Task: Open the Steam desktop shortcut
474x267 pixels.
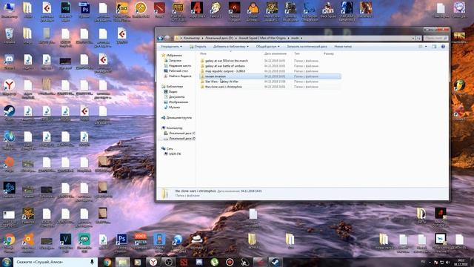Action: [9, 113]
